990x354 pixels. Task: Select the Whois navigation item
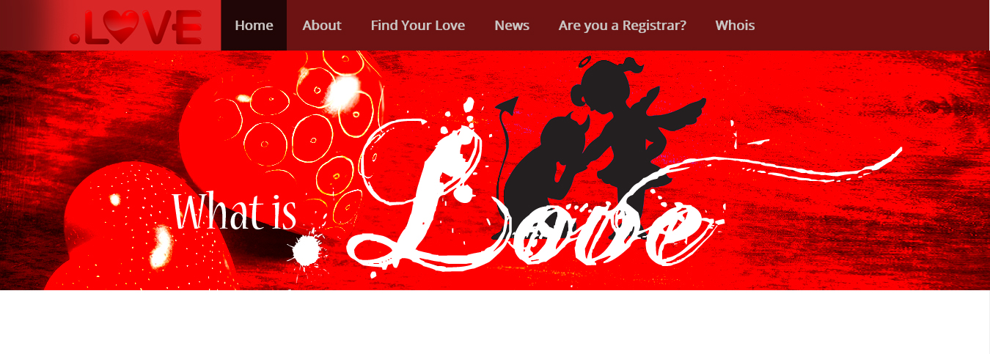tap(735, 25)
